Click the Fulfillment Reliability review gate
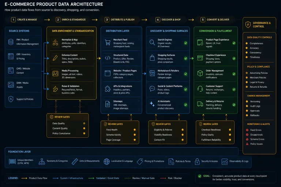 click(216, 140)
